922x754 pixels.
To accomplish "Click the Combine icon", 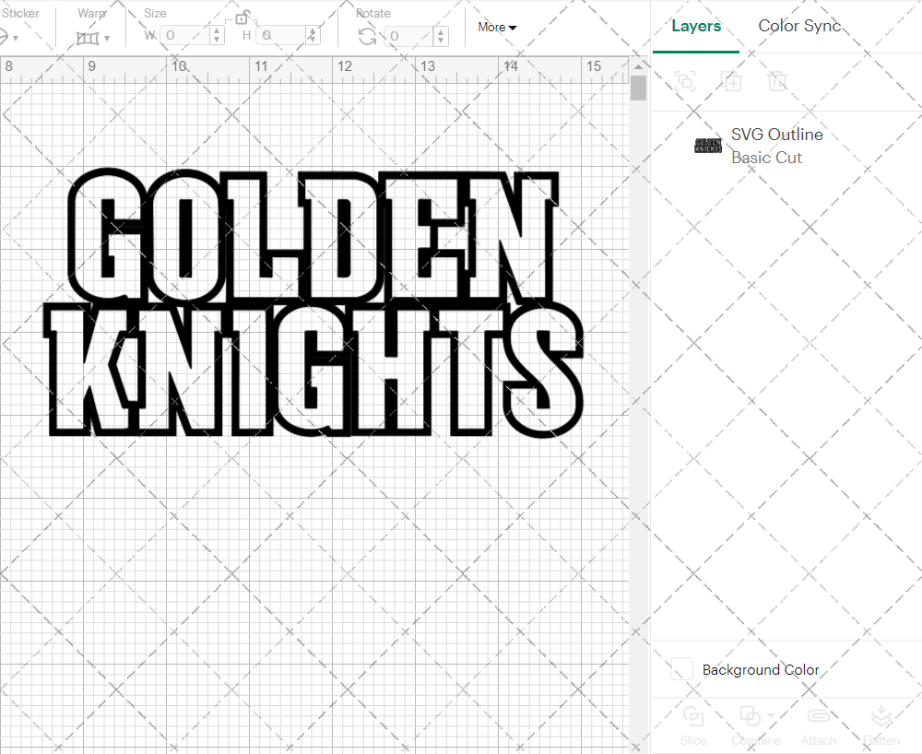I will click(751, 717).
